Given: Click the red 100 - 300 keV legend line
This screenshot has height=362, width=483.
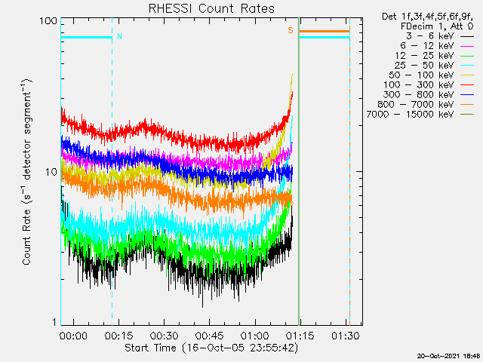Looking at the screenshot, I should click(467, 85).
